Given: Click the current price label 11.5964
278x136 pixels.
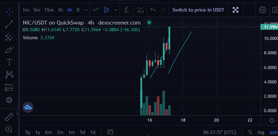Looking at the screenshot, I should (269, 27).
